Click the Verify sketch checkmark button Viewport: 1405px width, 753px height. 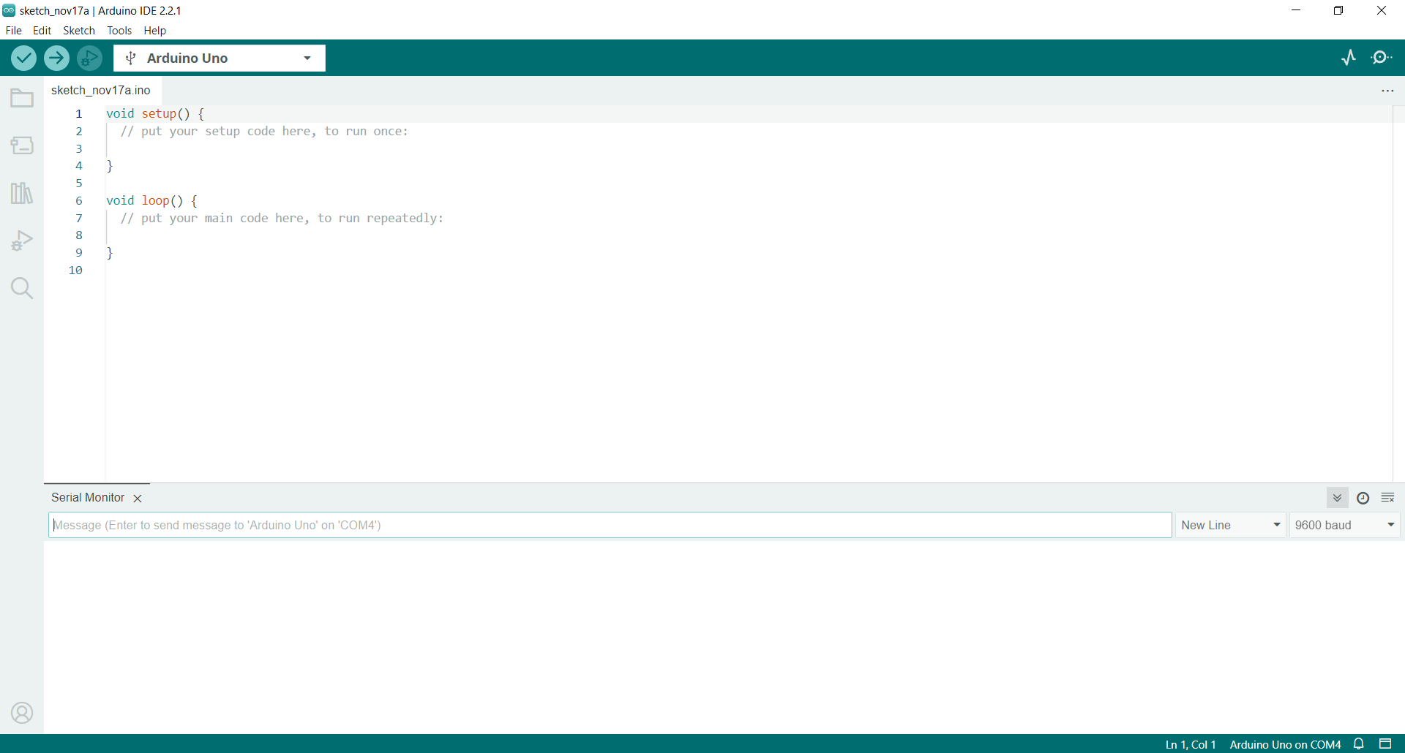[23, 58]
